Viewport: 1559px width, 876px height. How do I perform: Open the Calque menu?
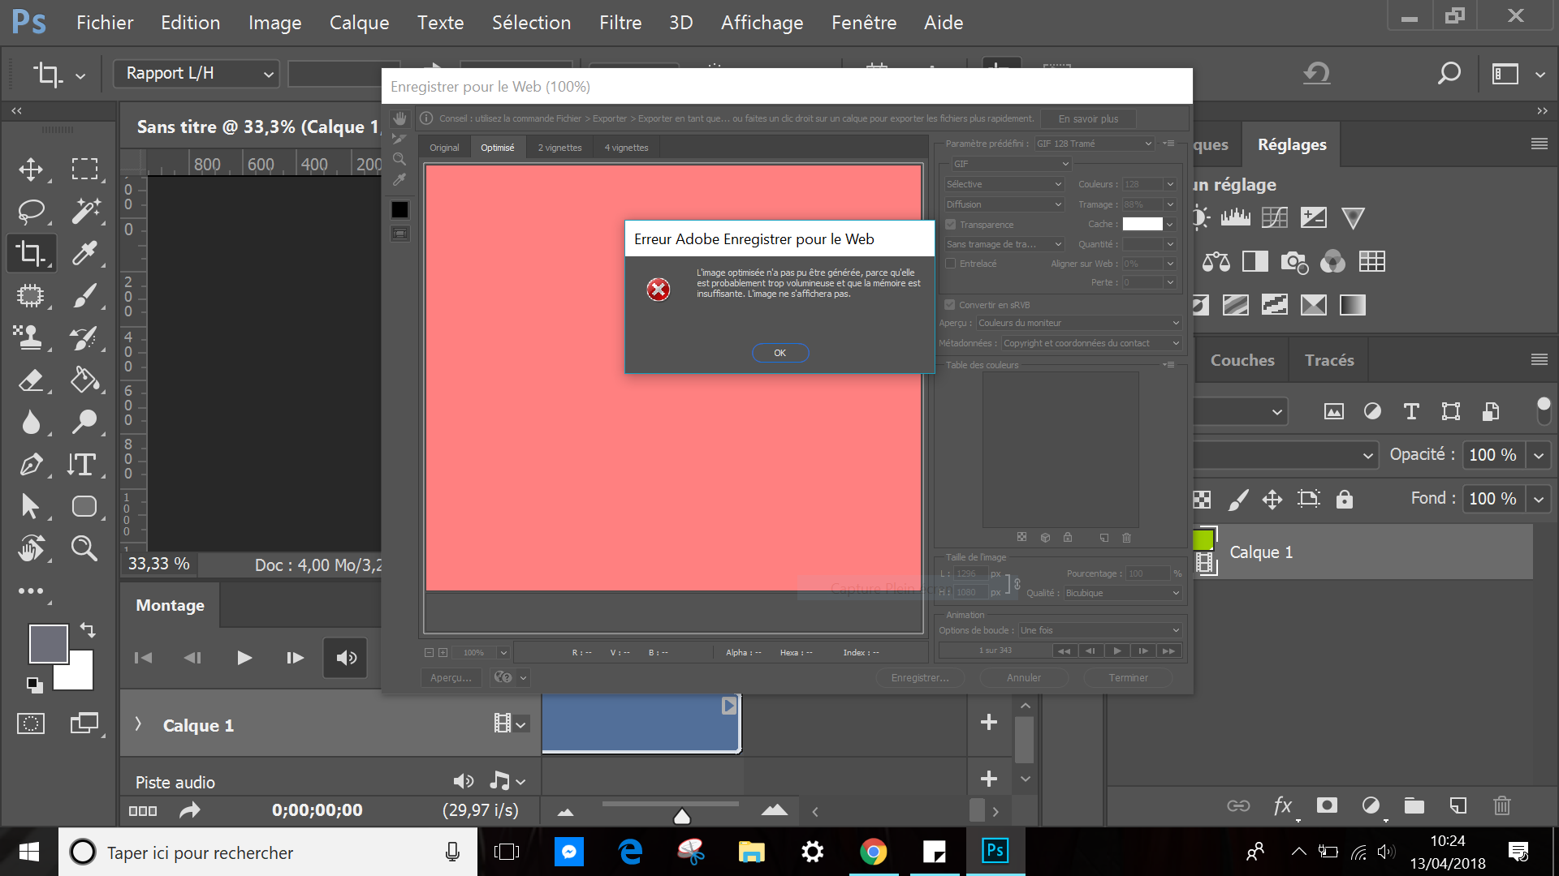tap(359, 23)
